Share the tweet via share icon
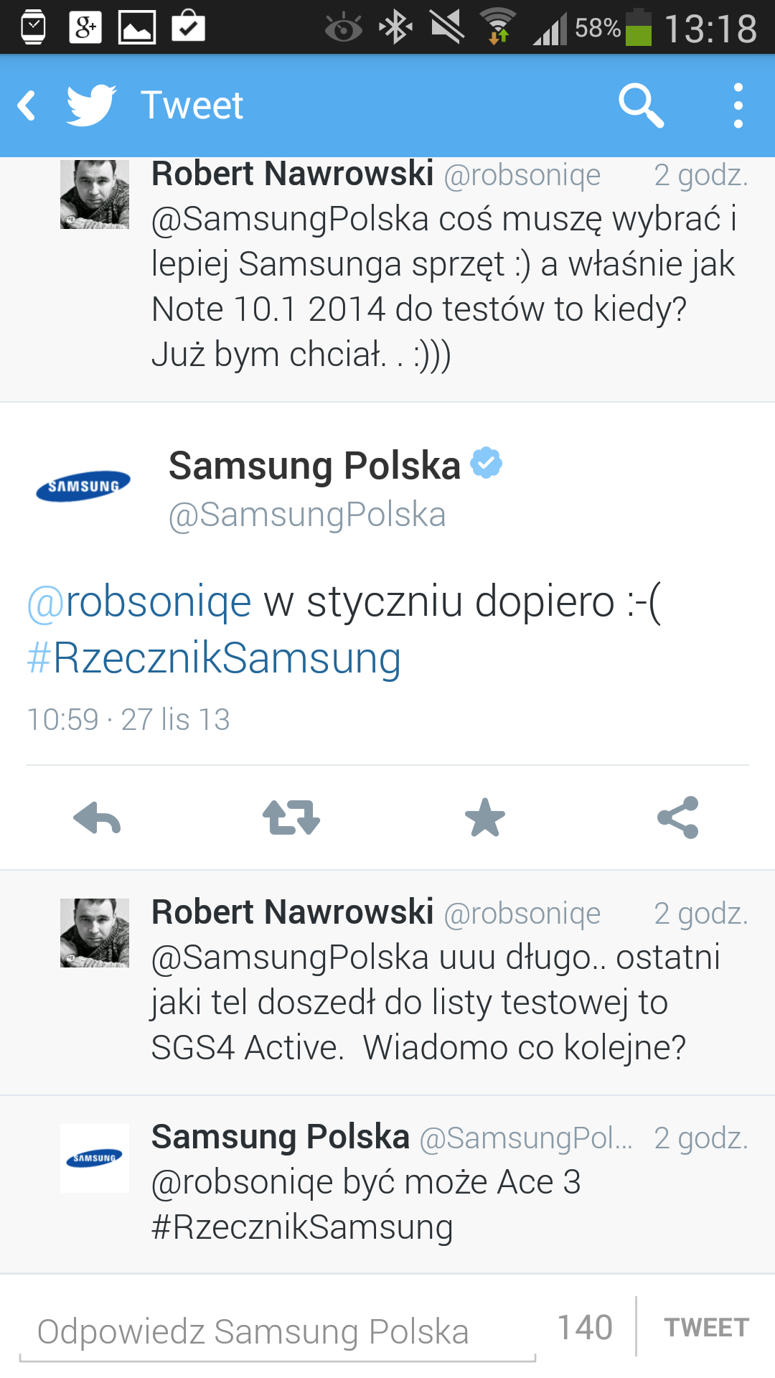Viewport: 775px width, 1378px height. click(678, 817)
